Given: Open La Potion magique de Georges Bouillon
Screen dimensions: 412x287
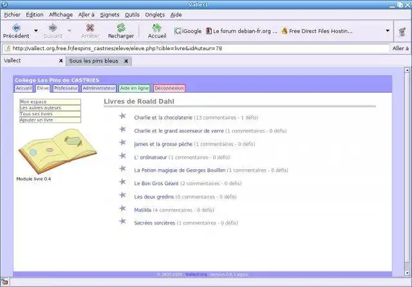Looking at the screenshot, I should click(180, 171).
